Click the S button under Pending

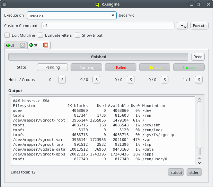[x=62, y=80]
